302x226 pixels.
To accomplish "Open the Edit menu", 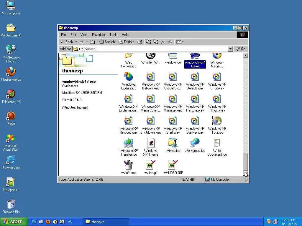I will (x=73, y=35).
